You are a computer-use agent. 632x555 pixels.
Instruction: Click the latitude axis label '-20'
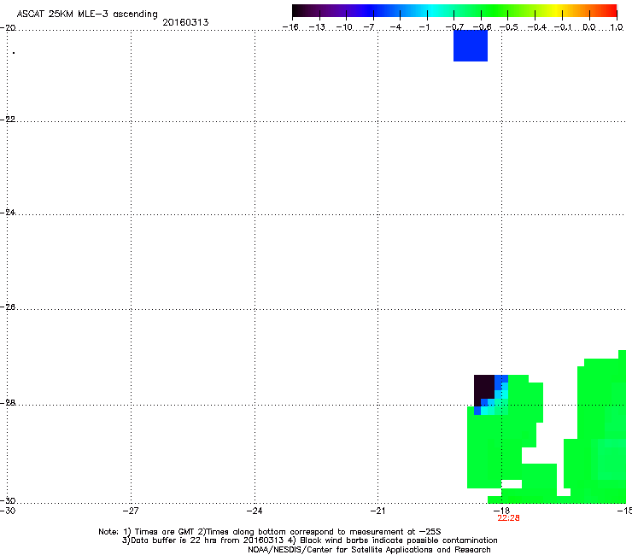click(8, 28)
